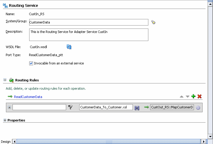The height and width of the screenshot is (144, 213).
Task: Click the ReadCustomerData_ptt port type
Action: click(x=46, y=55)
